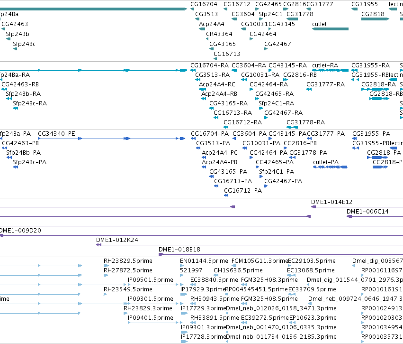
Task: Select the CG42467 gene label
Action: (278, 44)
